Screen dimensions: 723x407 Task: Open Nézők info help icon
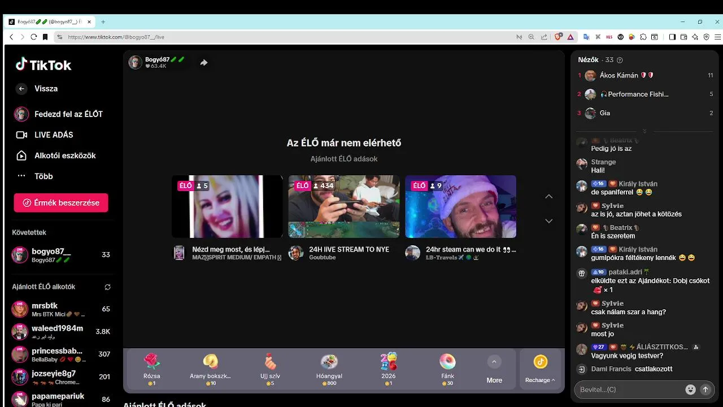pos(620,60)
